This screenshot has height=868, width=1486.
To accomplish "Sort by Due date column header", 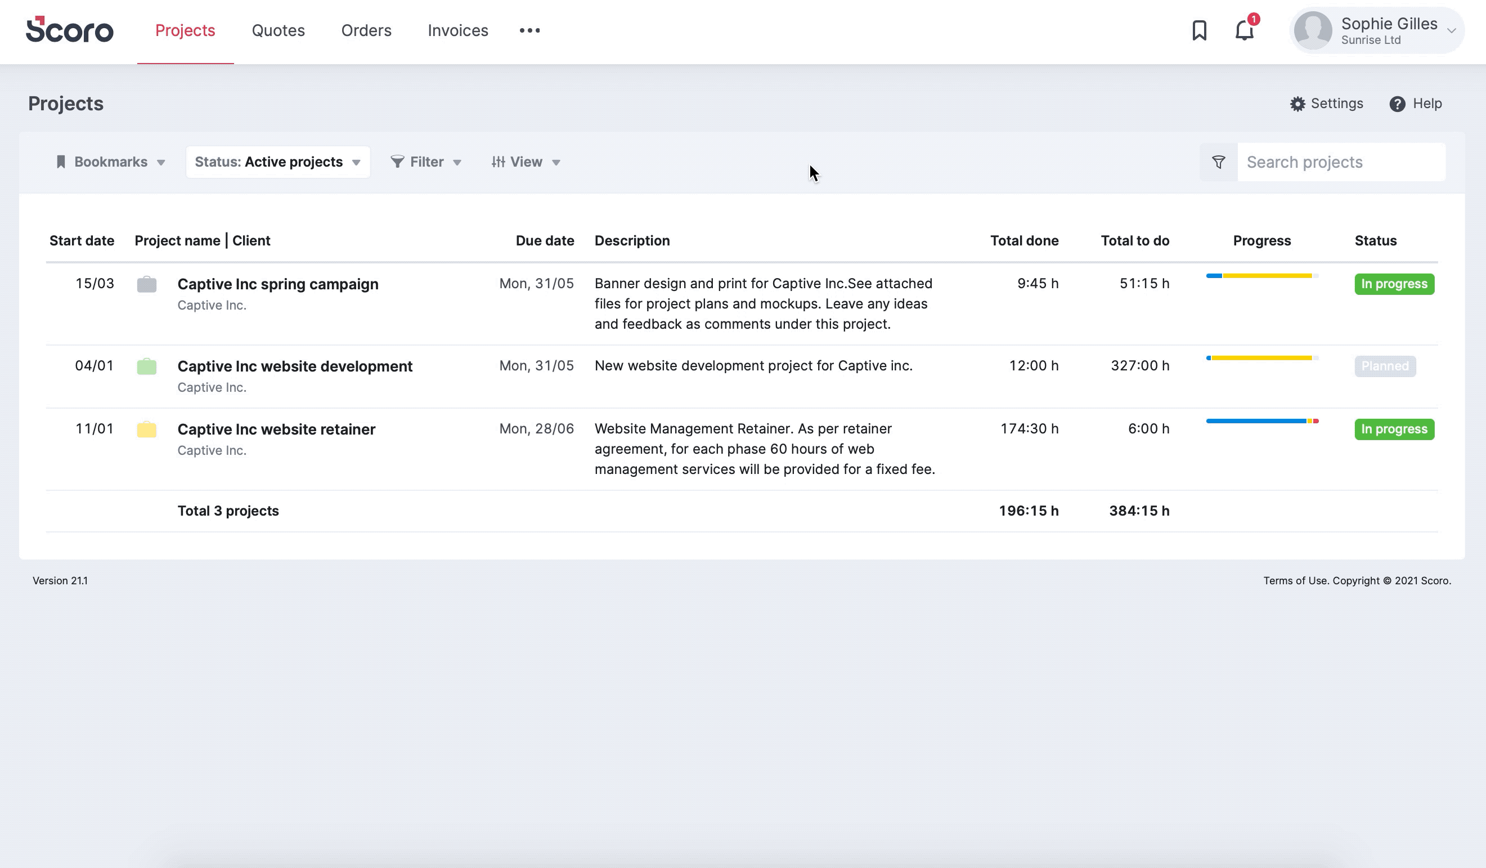I will [x=545, y=241].
